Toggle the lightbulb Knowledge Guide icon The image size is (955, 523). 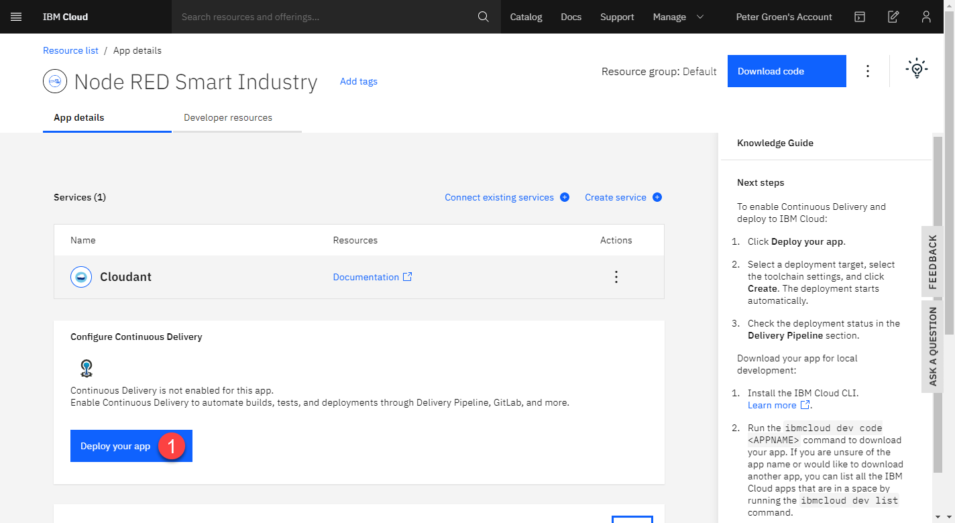[917, 68]
